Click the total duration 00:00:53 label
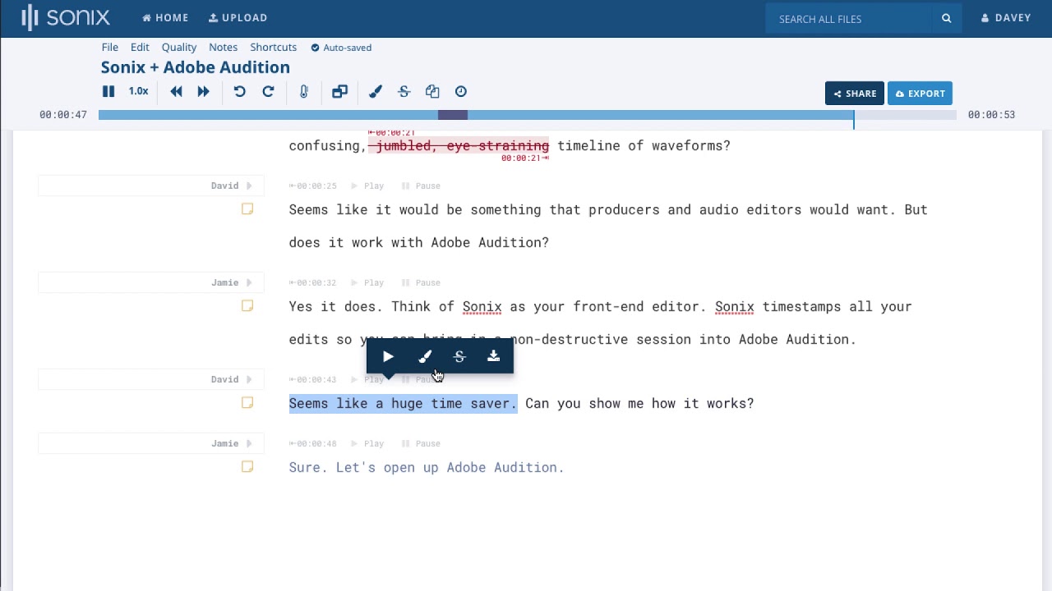Image resolution: width=1052 pixels, height=591 pixels. (991, 115)
